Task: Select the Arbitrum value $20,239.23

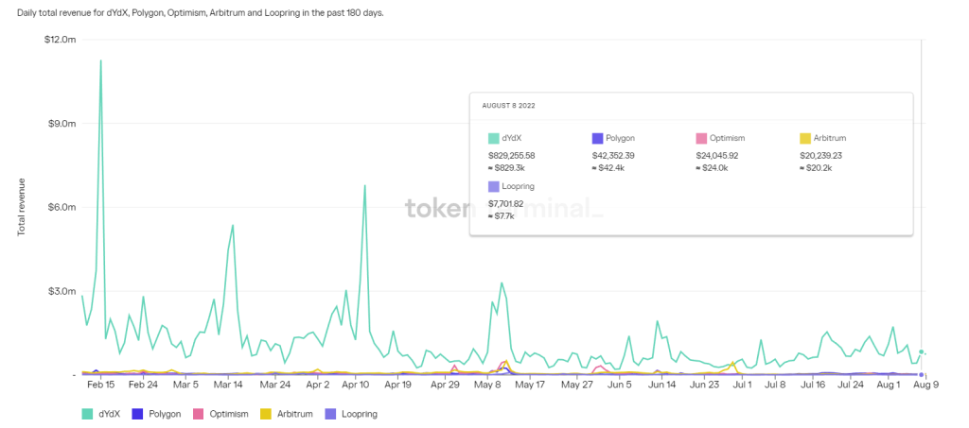Action: 820,156
